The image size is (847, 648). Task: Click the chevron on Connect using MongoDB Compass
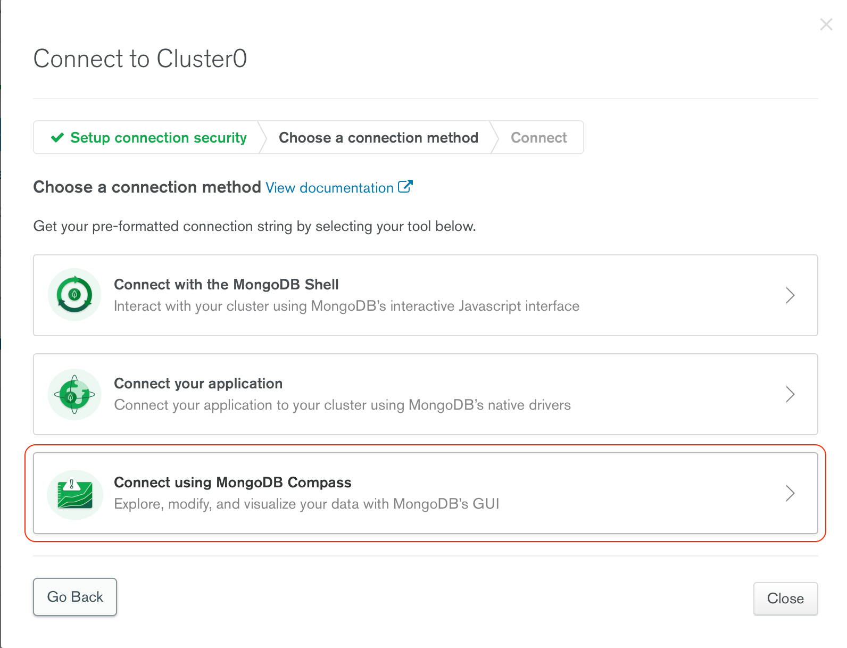(x=791, y=493)
